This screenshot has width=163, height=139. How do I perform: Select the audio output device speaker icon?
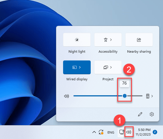(148, 96)
